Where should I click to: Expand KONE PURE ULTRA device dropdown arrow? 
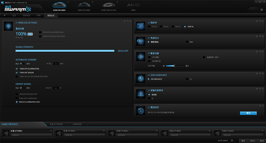pyautogui.click(x=117, y=2)
